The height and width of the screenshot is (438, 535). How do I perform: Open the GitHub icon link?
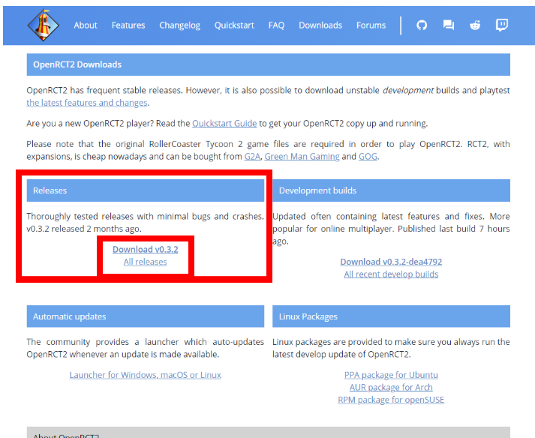click(x=422, y=25)
